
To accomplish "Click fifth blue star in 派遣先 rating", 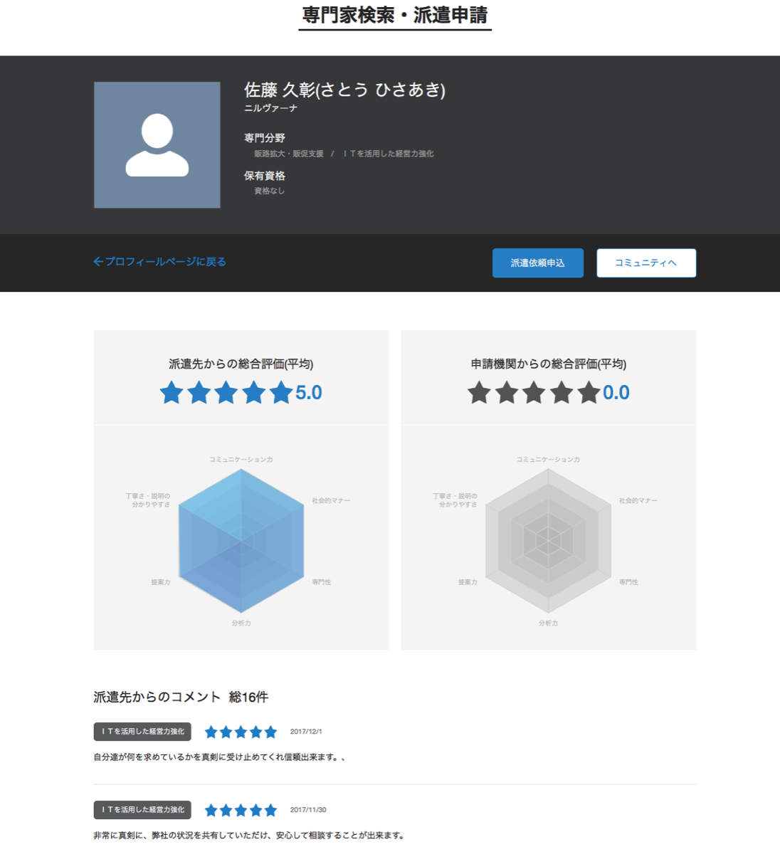I will (281, 393).
